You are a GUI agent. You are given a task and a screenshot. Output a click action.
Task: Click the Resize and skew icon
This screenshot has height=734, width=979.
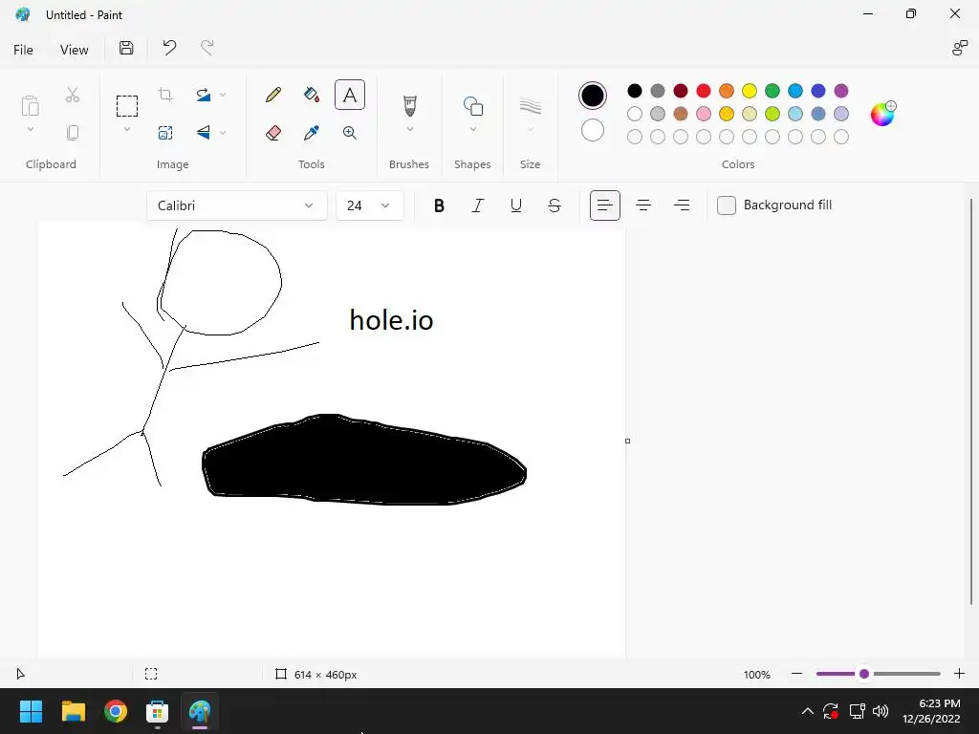point(165,132)
